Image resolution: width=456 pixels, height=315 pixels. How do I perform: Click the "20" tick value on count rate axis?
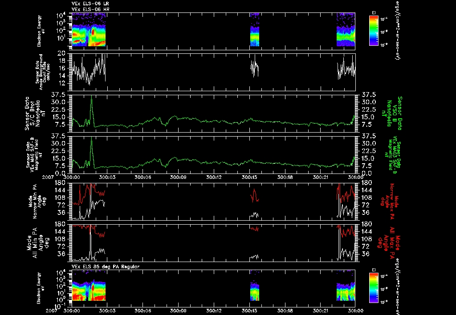point(61,53)
